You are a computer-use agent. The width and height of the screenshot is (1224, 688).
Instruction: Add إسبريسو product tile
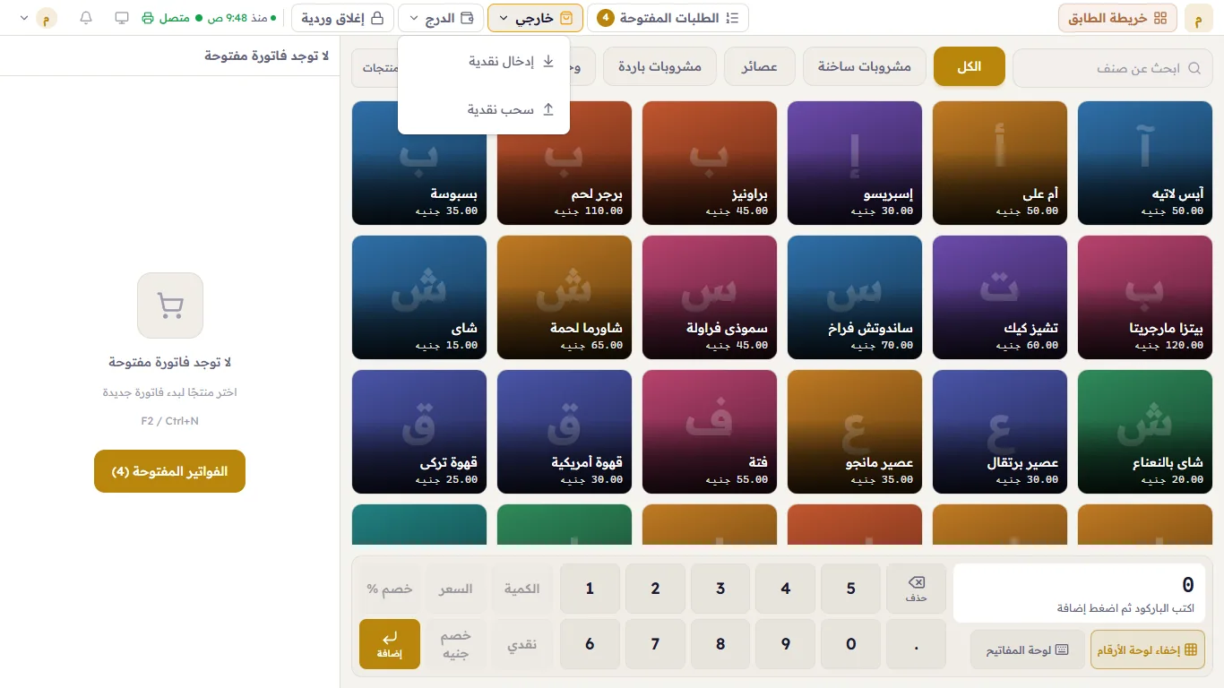click(854, 163)
